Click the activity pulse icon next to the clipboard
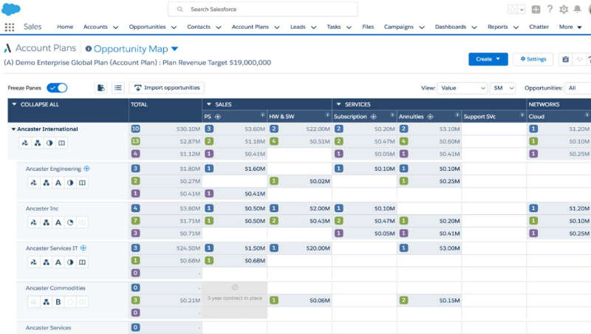 (x=579, y=59)
